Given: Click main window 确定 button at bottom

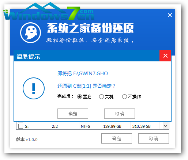Looking at the screenshot, I should pyautogui.click(x=117, y=138).
